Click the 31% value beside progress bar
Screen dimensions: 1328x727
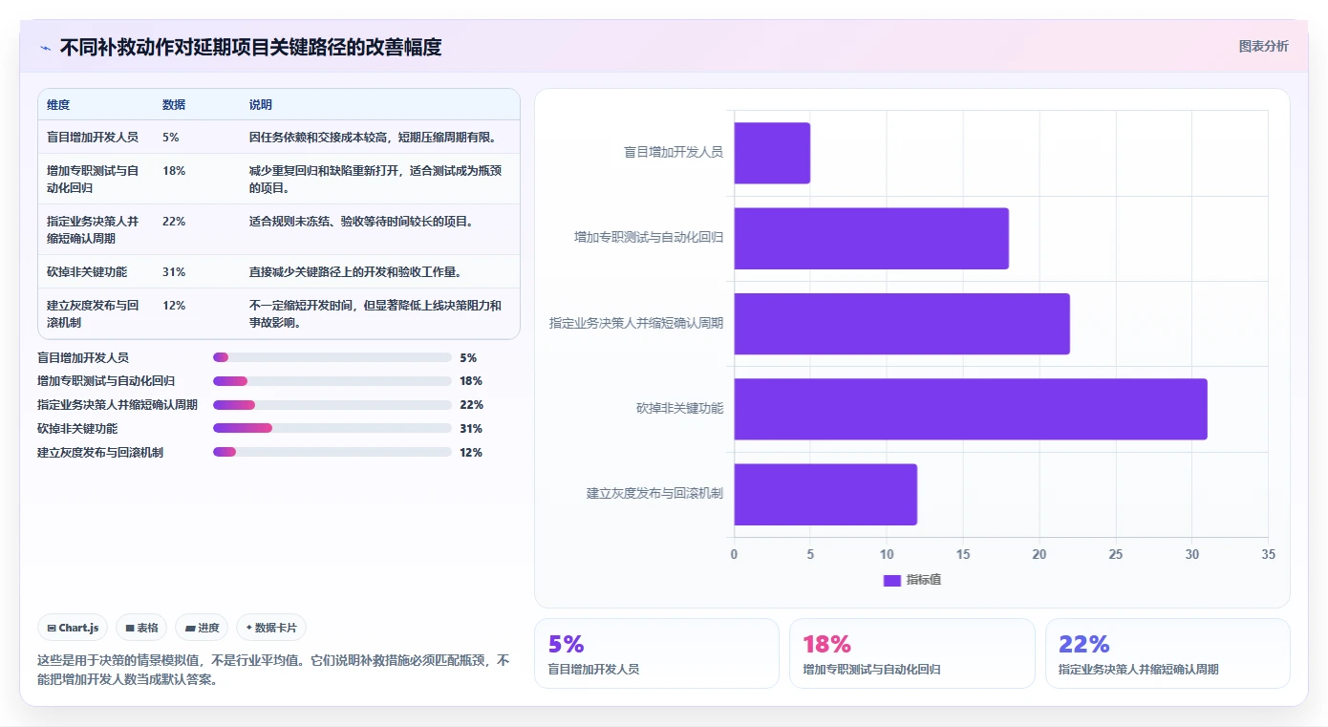[x=471, y=429]
